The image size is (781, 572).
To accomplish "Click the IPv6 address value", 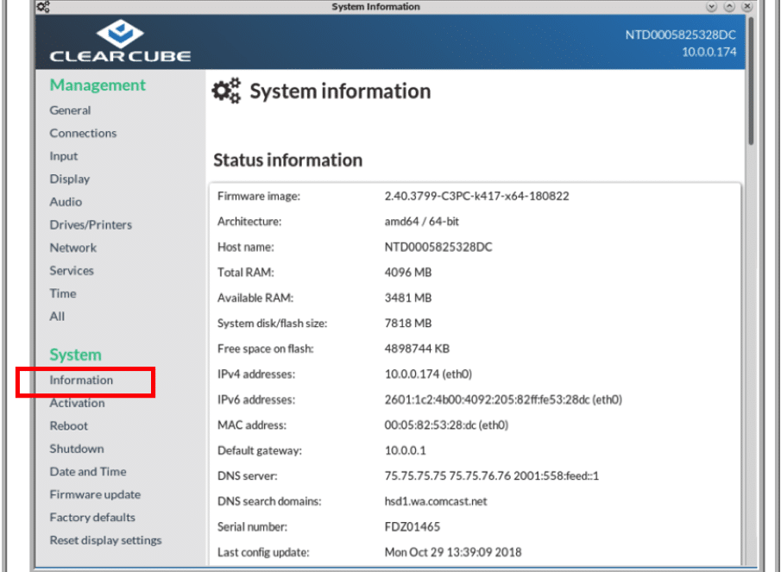I will (x=503, y=399).
